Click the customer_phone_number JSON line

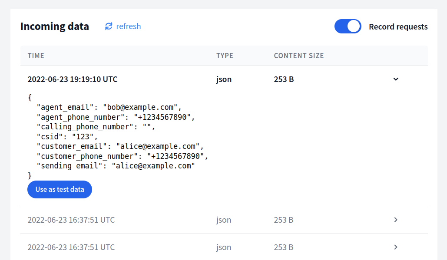[x=123, y=156]
